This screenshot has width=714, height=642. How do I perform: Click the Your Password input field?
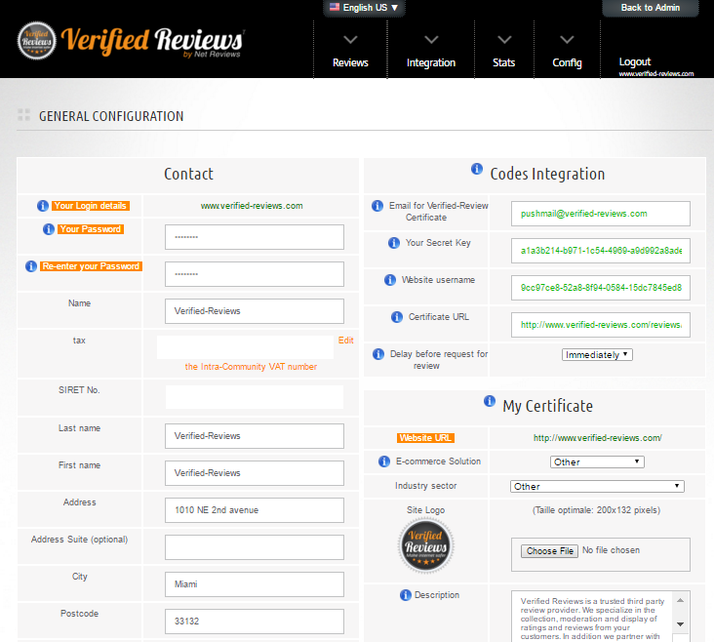click(254, 237)
